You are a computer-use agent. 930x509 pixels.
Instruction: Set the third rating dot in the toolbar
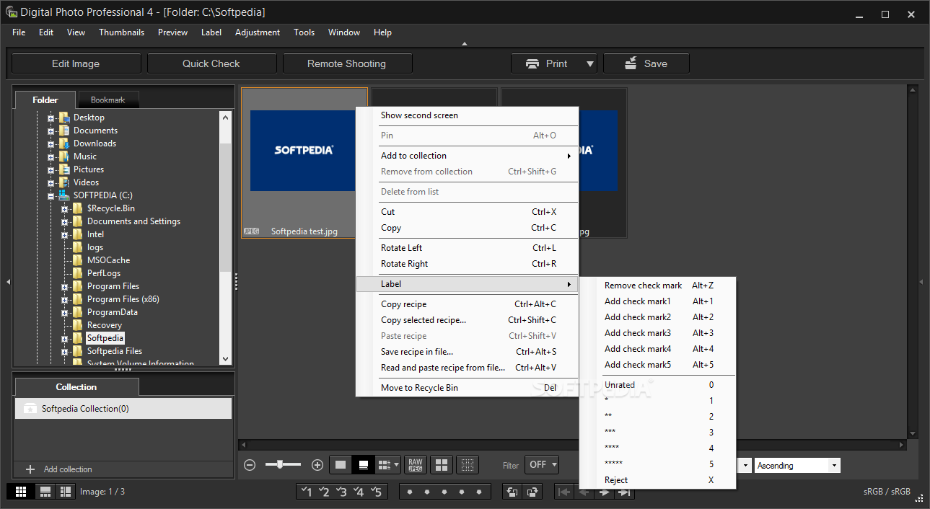click(x=444, y=492)
